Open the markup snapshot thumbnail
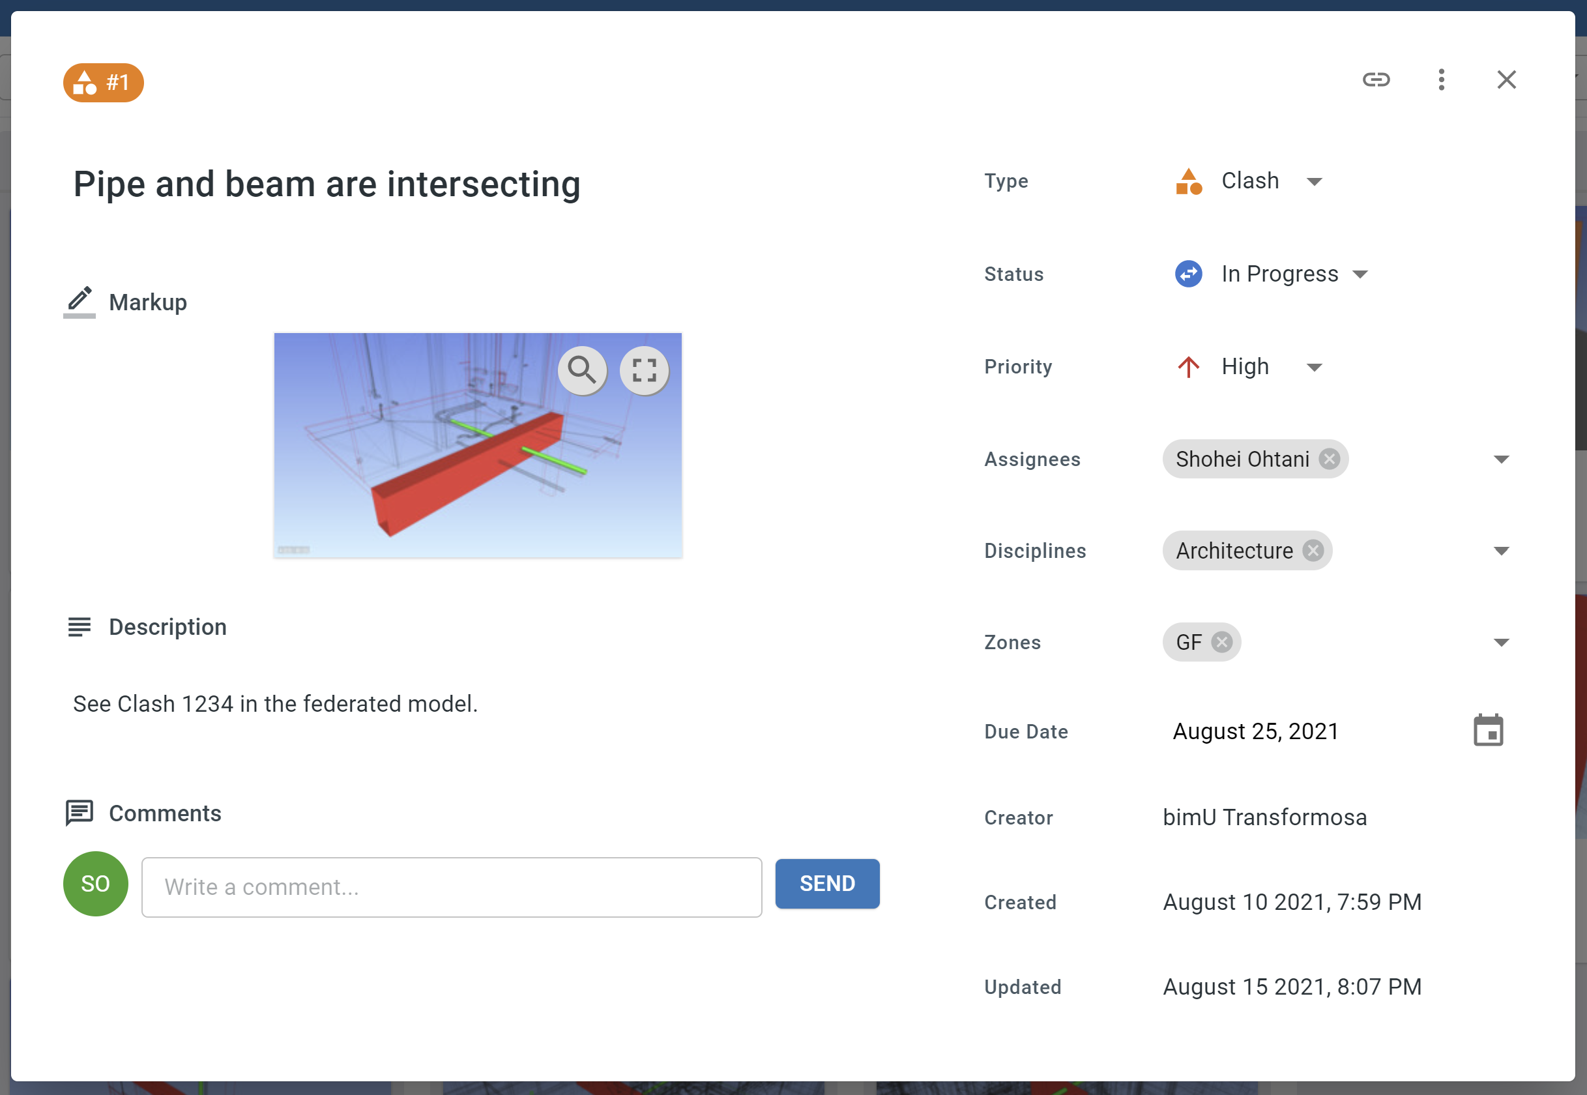 [478, 445]
